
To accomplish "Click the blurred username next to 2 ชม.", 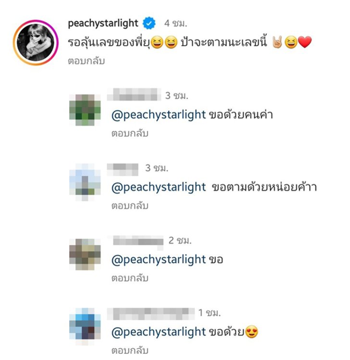I will (138, 241).
